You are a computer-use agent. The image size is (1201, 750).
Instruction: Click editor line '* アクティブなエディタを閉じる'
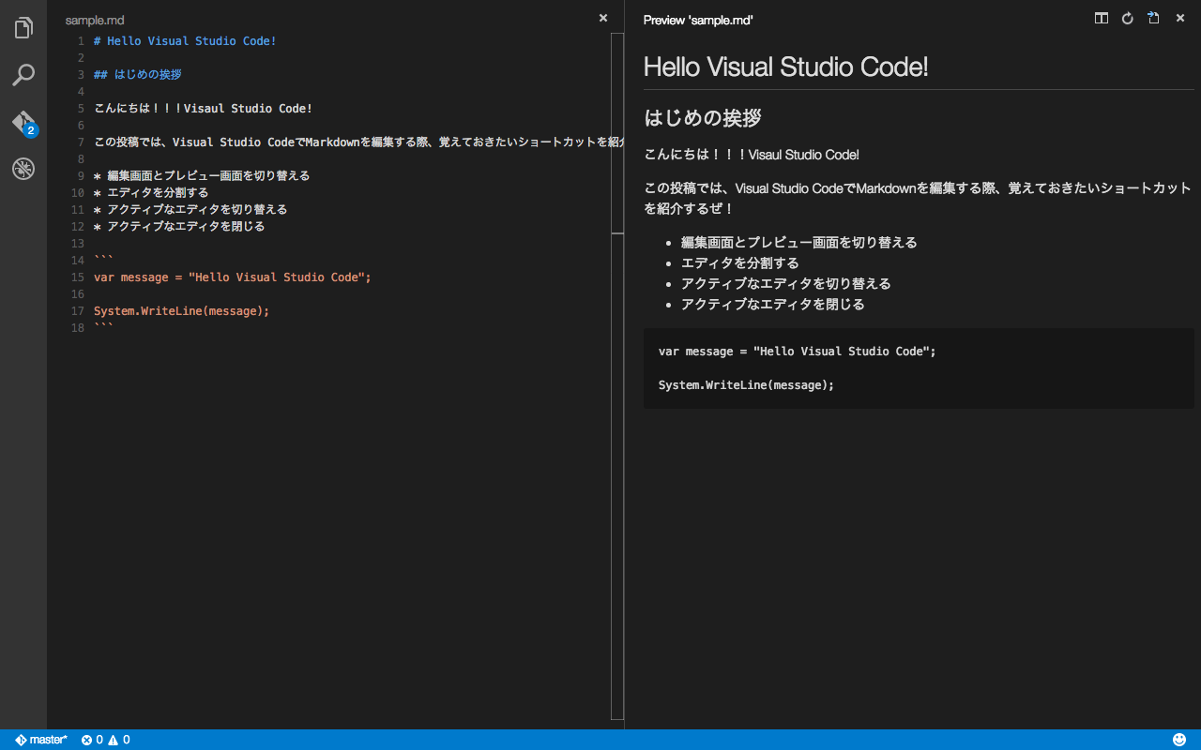click(179, 227)
